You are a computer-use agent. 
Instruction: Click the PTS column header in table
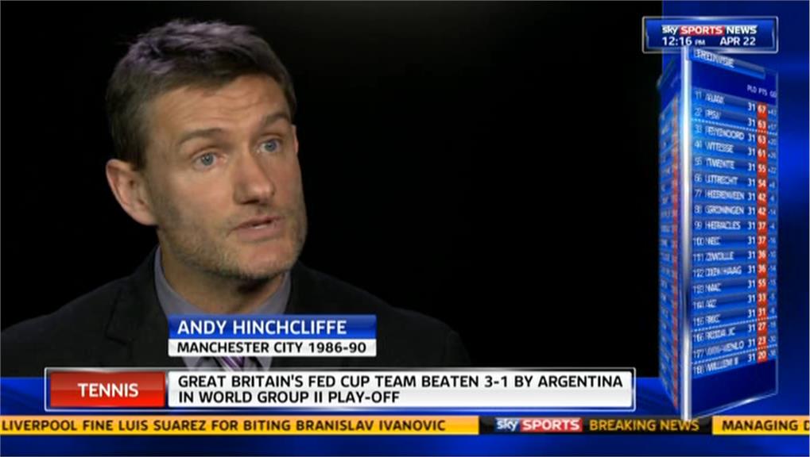[x=762, y=90]
